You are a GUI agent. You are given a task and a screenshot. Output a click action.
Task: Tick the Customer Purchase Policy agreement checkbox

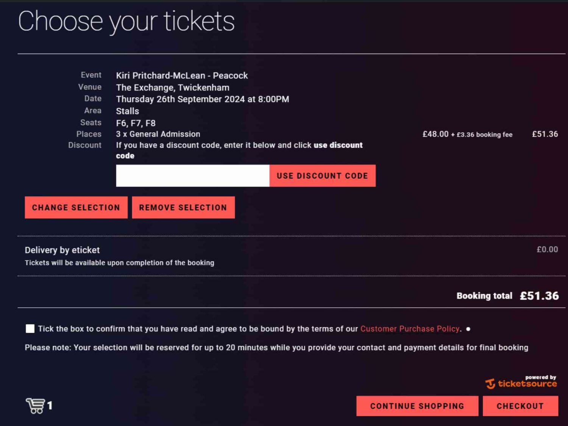[30, 329]
